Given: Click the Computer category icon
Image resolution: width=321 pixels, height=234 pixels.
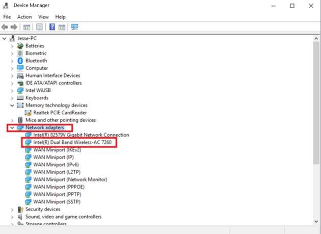Looking at the screenshot, I should tap(20, 68).
